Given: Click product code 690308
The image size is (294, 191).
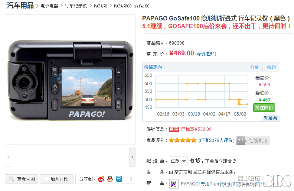Looking at the screenshot, I should pos(177,43).
